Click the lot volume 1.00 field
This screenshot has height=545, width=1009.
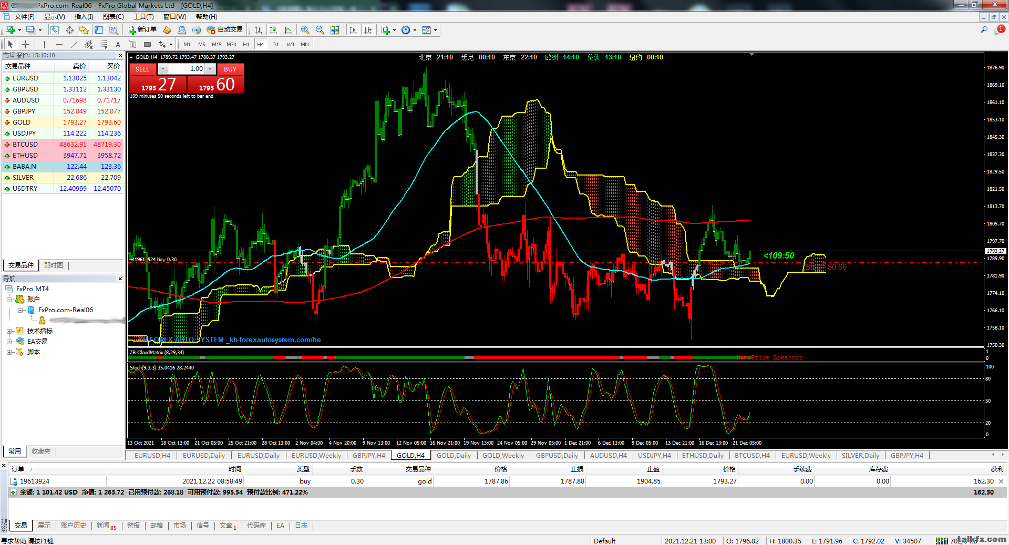point(187,69)
